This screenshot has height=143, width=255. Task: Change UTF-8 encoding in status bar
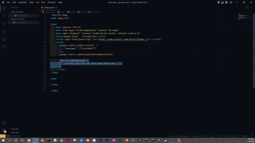pos(205,136)
